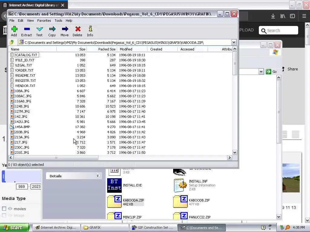Toggle the movies eye icon

pos(10,208)
